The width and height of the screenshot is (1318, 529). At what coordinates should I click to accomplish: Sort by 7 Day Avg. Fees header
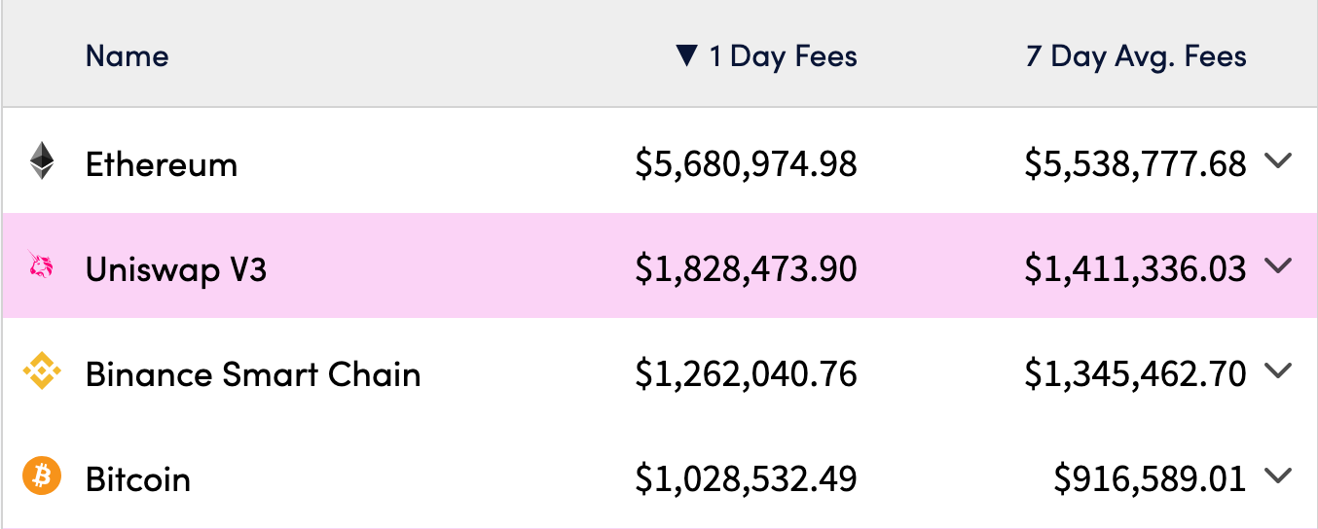[1136, 56]
